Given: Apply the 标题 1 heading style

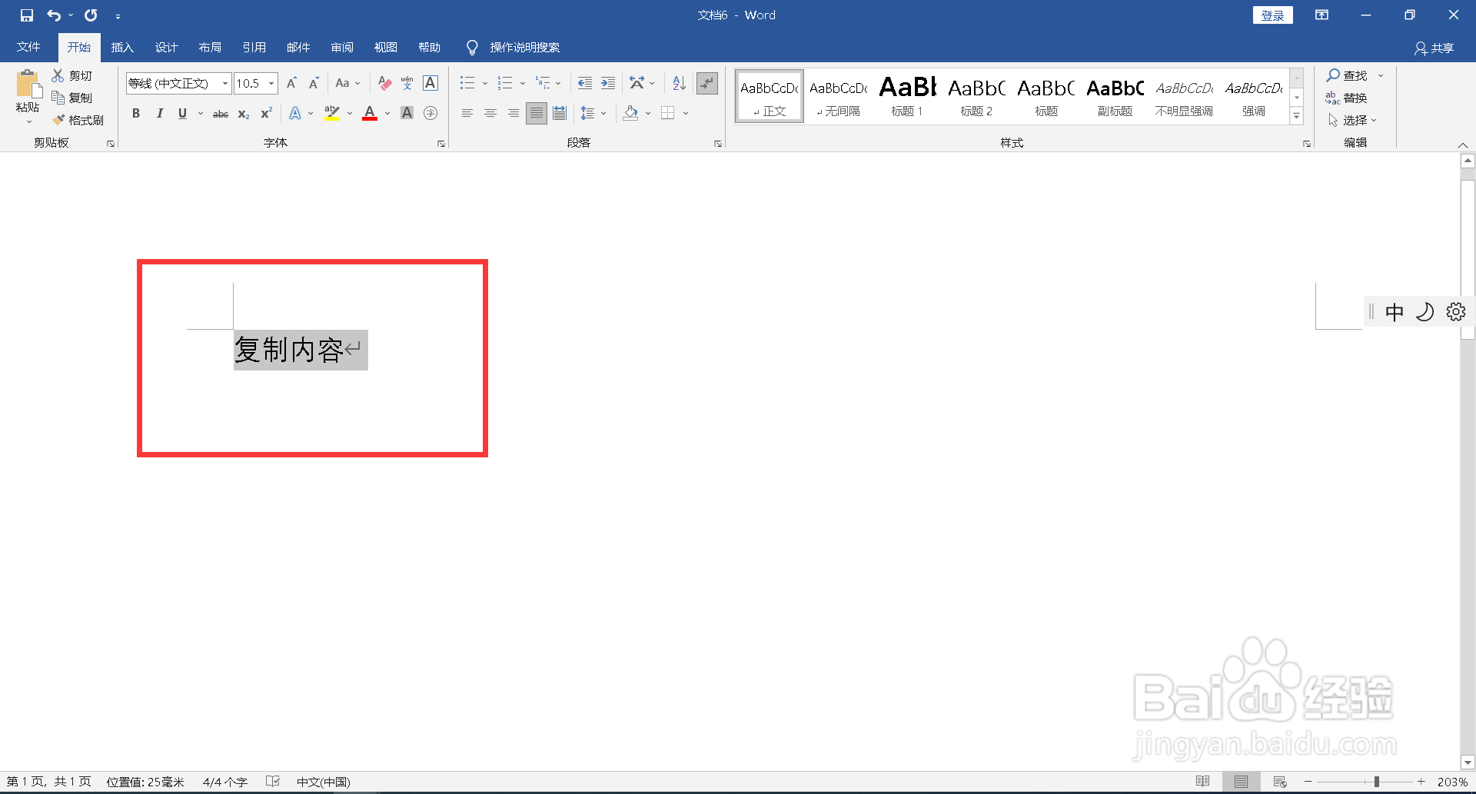Looking at the screenshot, I should (x=907, y=96).
